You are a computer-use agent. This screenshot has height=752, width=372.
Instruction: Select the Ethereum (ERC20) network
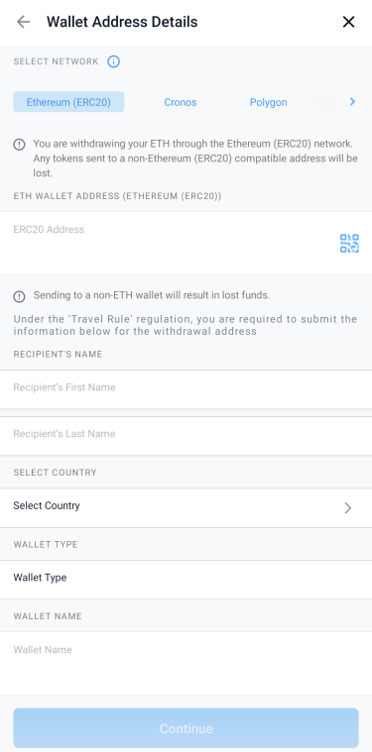[x=68, y=102]
